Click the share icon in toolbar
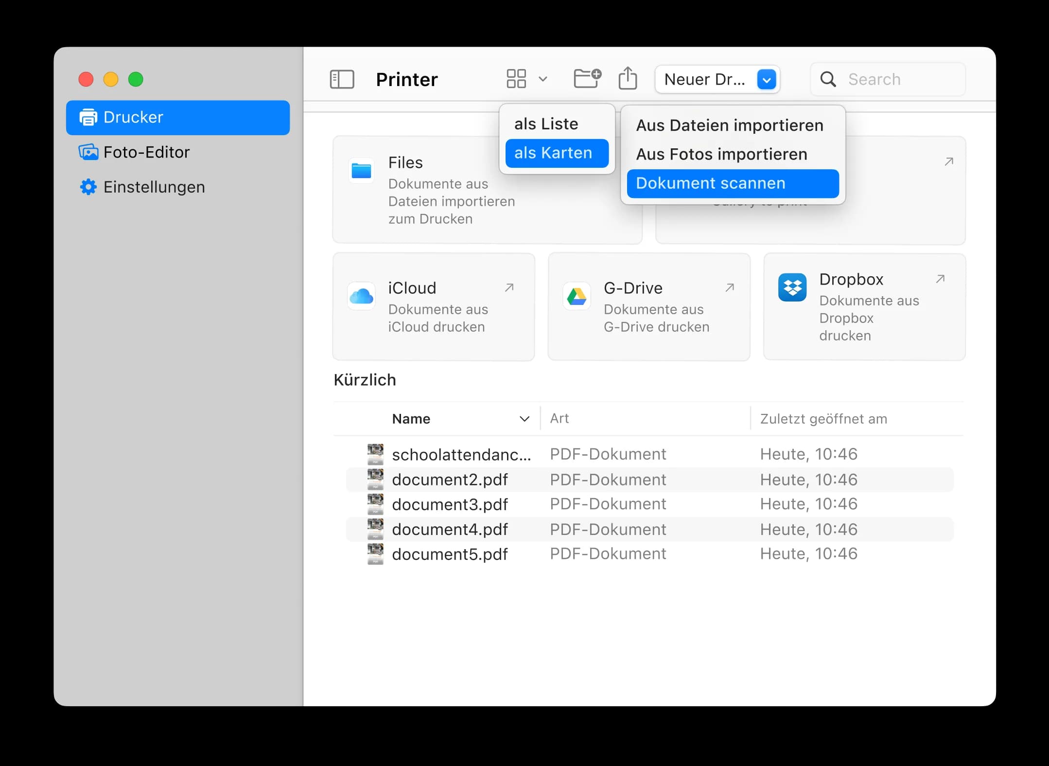The width and height of the screenshot is (1049, 766). point(628,78)
